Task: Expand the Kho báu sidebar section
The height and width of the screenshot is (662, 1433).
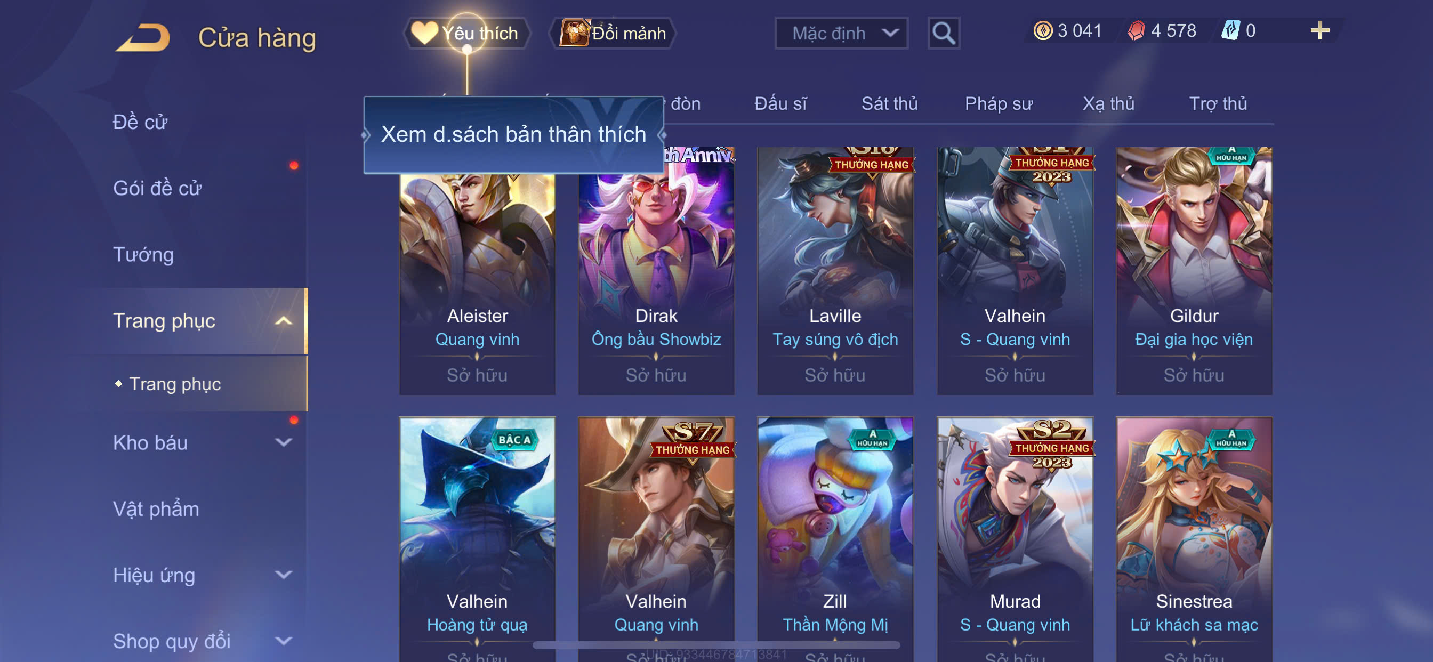Action: [x=284, y=443]
